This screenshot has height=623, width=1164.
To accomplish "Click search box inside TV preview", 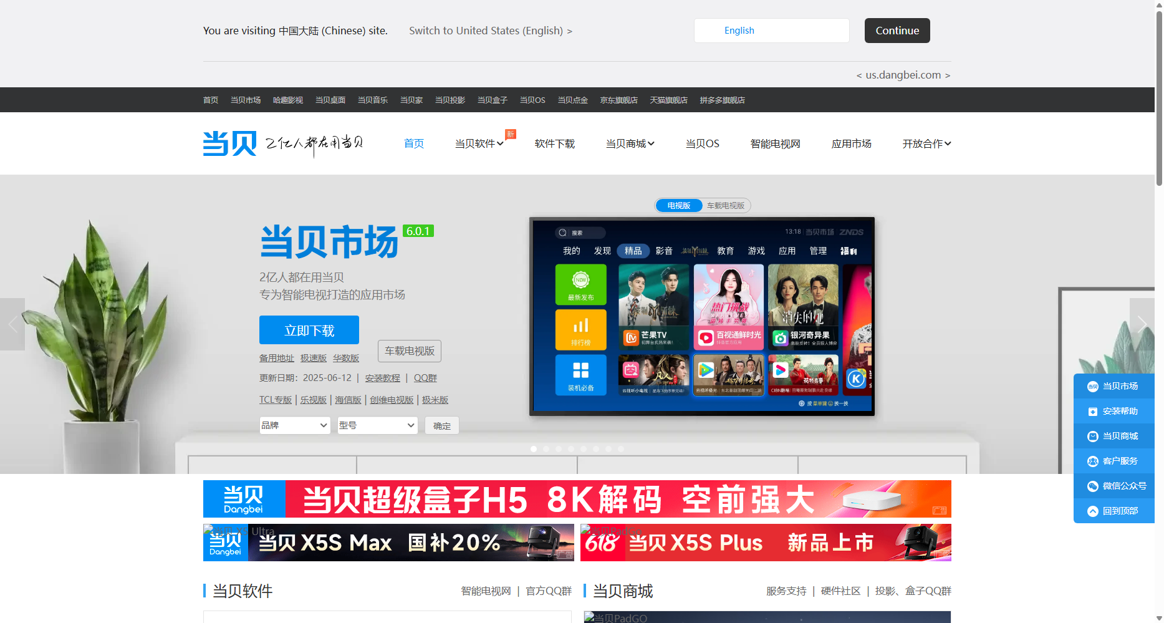I will pyautogui.click(x=580, y=233).
